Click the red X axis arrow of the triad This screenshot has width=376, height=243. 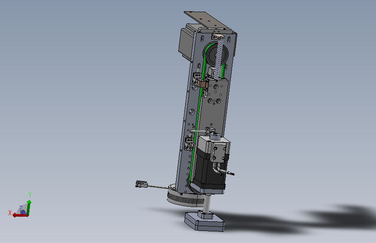20,215
